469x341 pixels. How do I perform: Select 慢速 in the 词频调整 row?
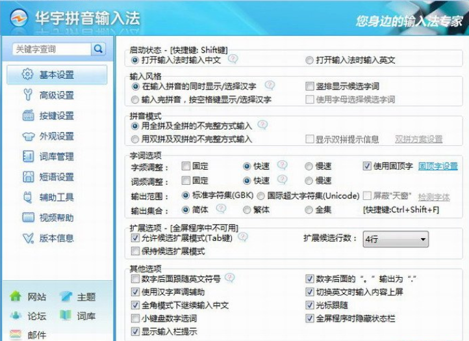[x=309, y=181]
